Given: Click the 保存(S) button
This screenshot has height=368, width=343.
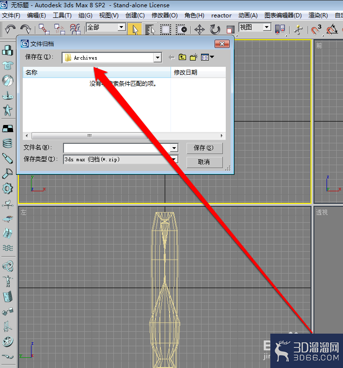Looking at the screenshot, I should click(x=204, y=148).
